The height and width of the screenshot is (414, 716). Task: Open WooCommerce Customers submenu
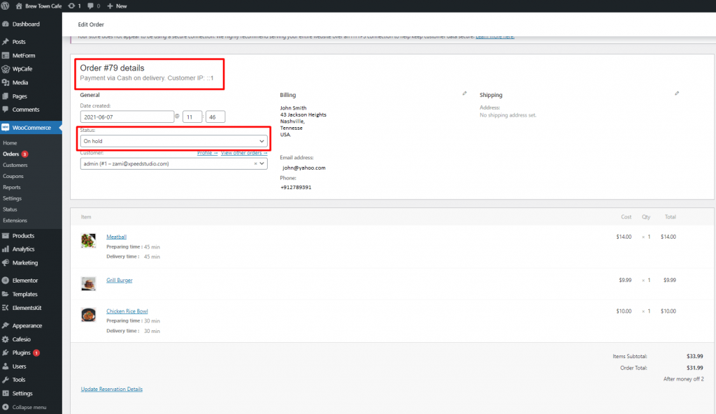15,165
